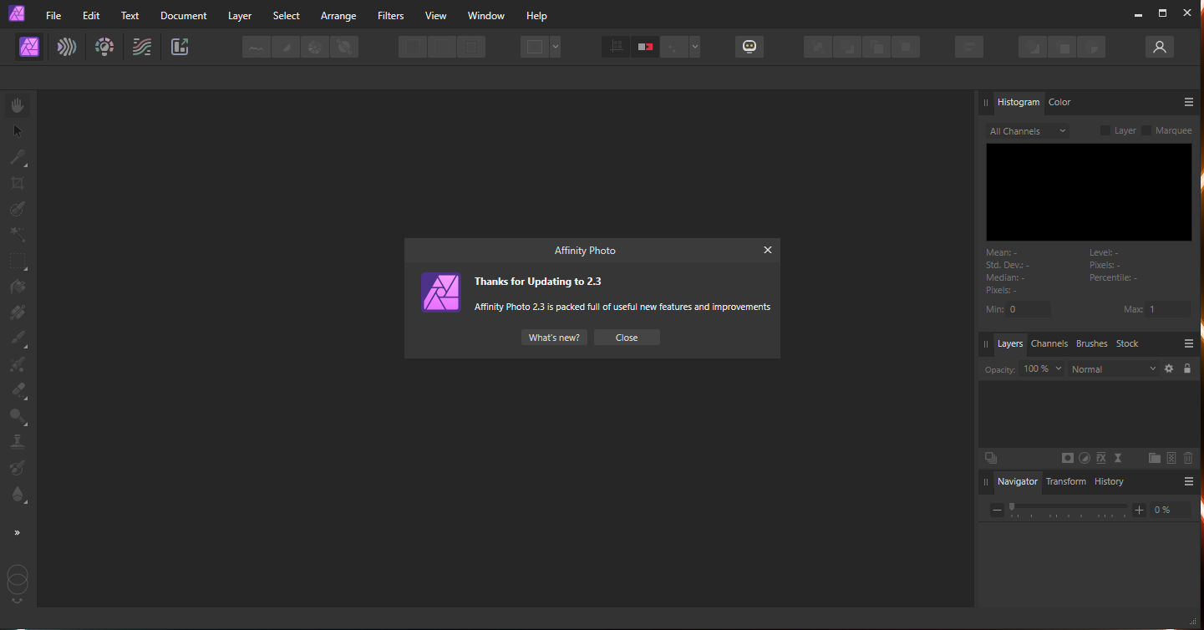Click the Layer Effects FX icon

(1101, 458)
